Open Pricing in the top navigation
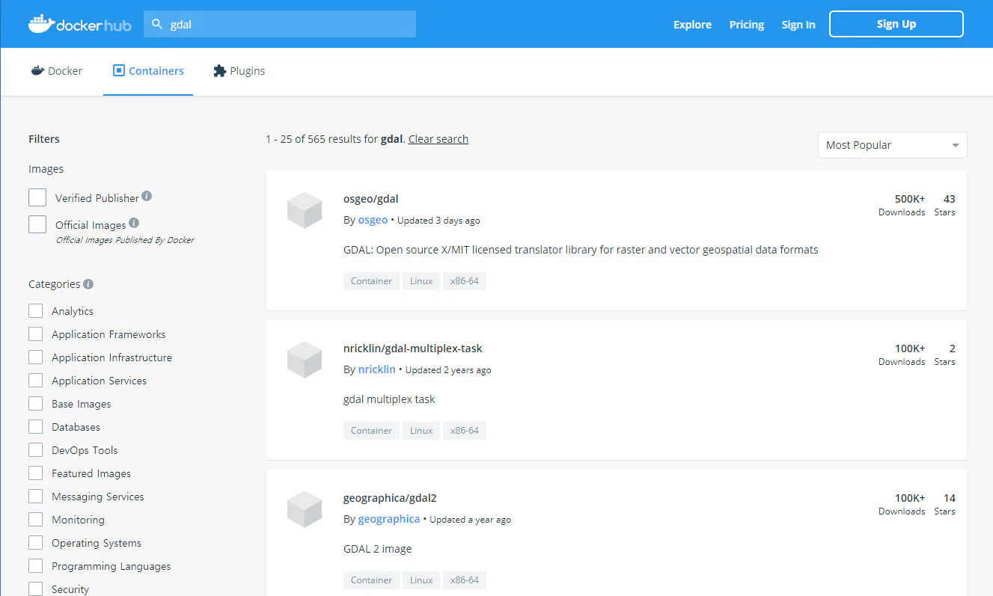Image resolution: width=993 pixels, height=596 pixels. click(747, 25)
